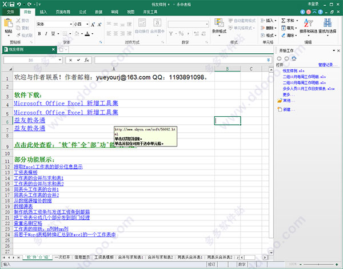Viewport: 343px width, 269px height.
Task: Click the 填充 fill icon
Action: 284,28
